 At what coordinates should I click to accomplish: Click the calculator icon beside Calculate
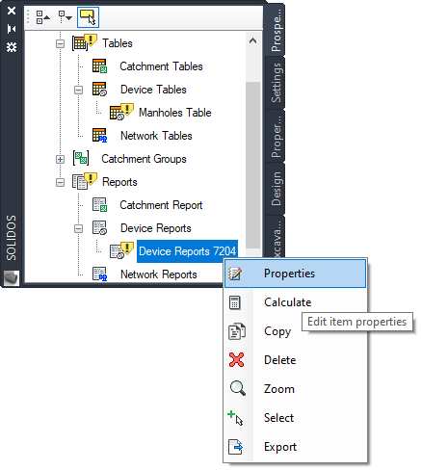click(235, 302)
